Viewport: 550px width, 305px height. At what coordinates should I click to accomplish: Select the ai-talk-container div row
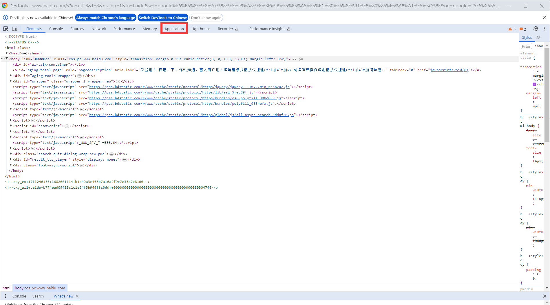pos(49,65)
